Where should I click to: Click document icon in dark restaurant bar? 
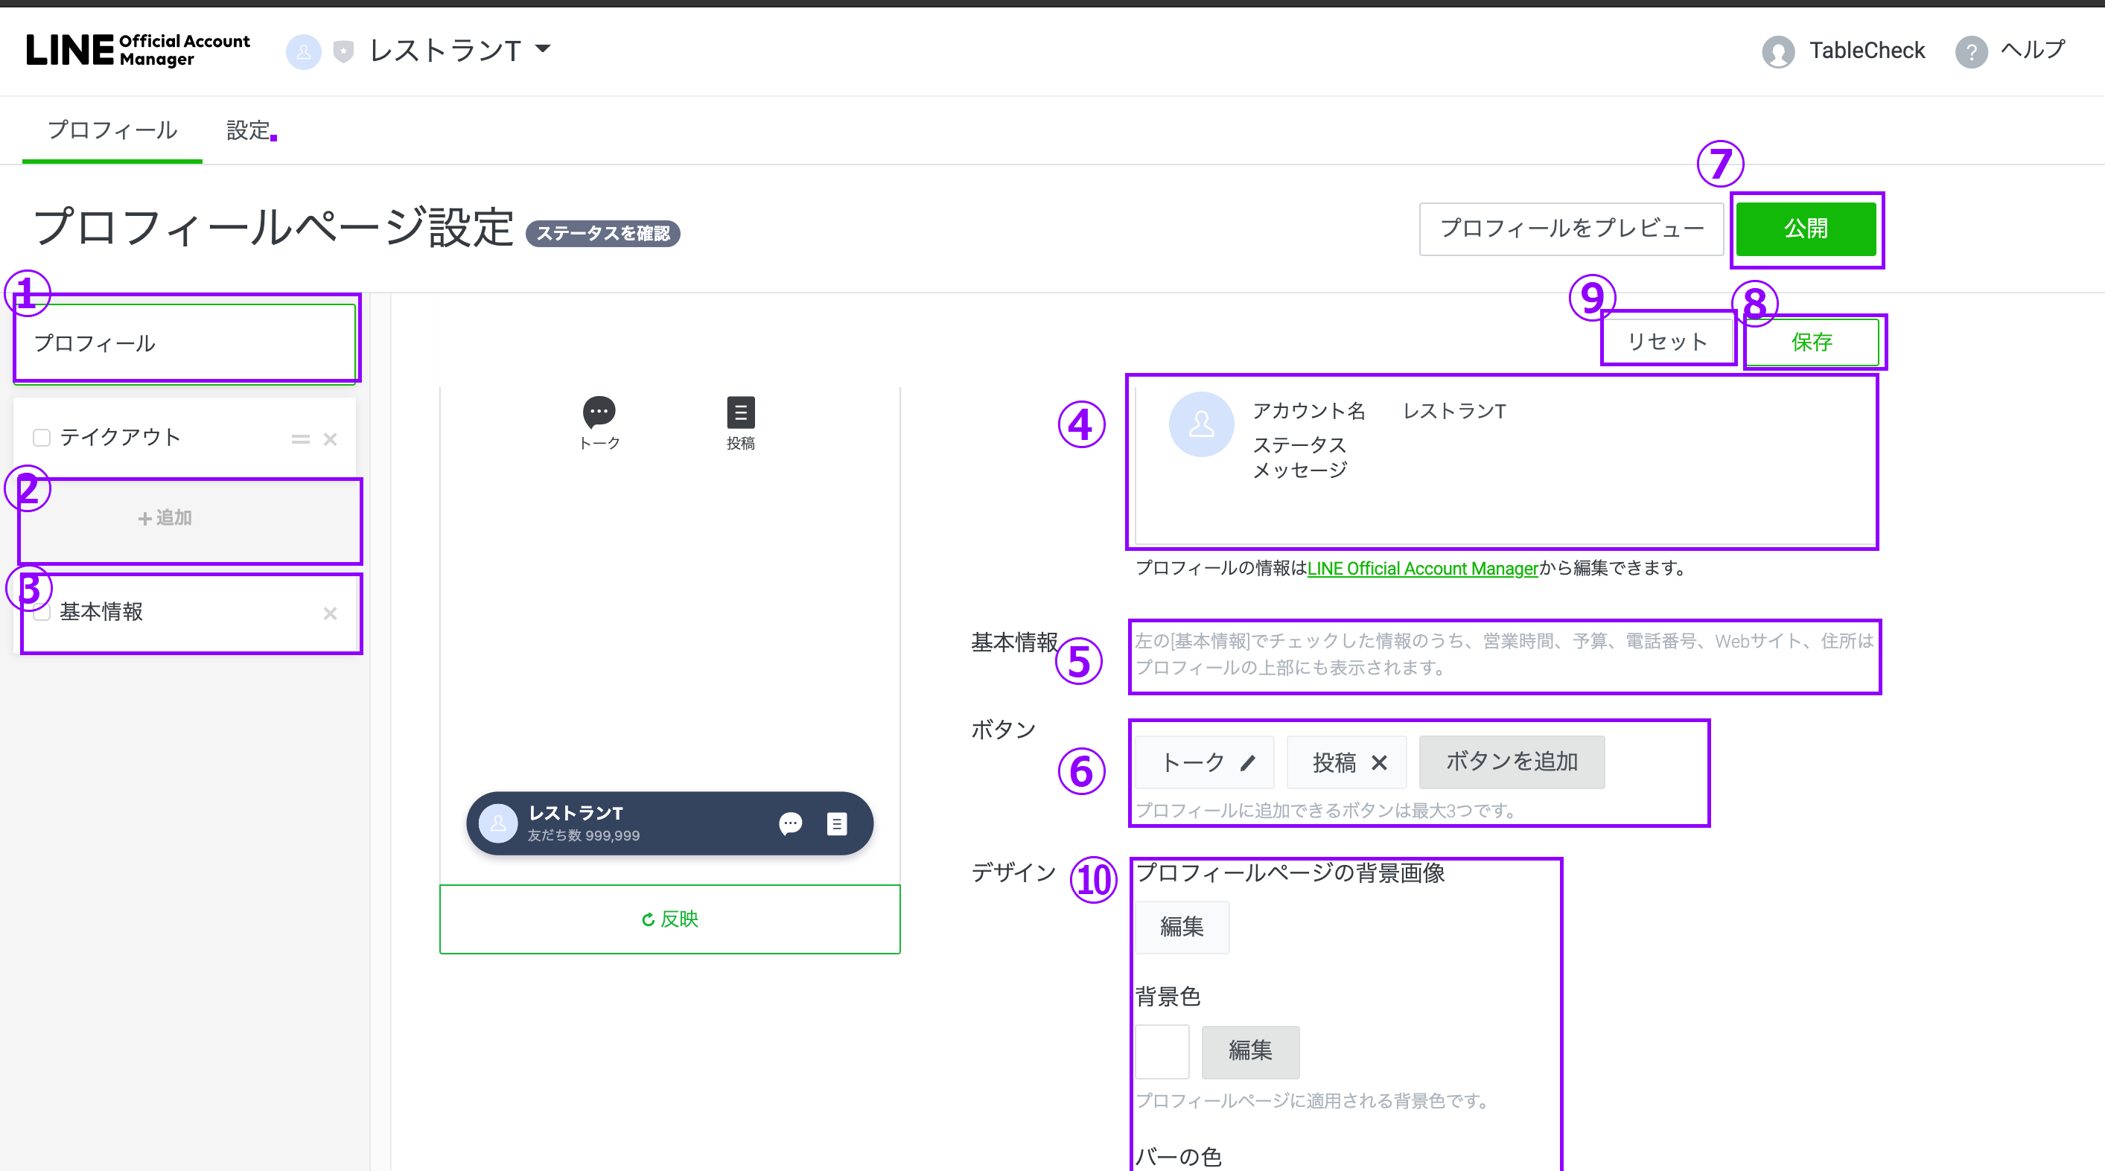coord(837,823)
